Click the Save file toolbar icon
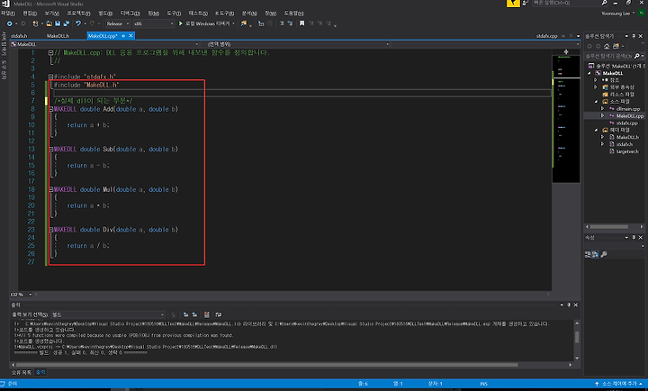 click(58, 23)
